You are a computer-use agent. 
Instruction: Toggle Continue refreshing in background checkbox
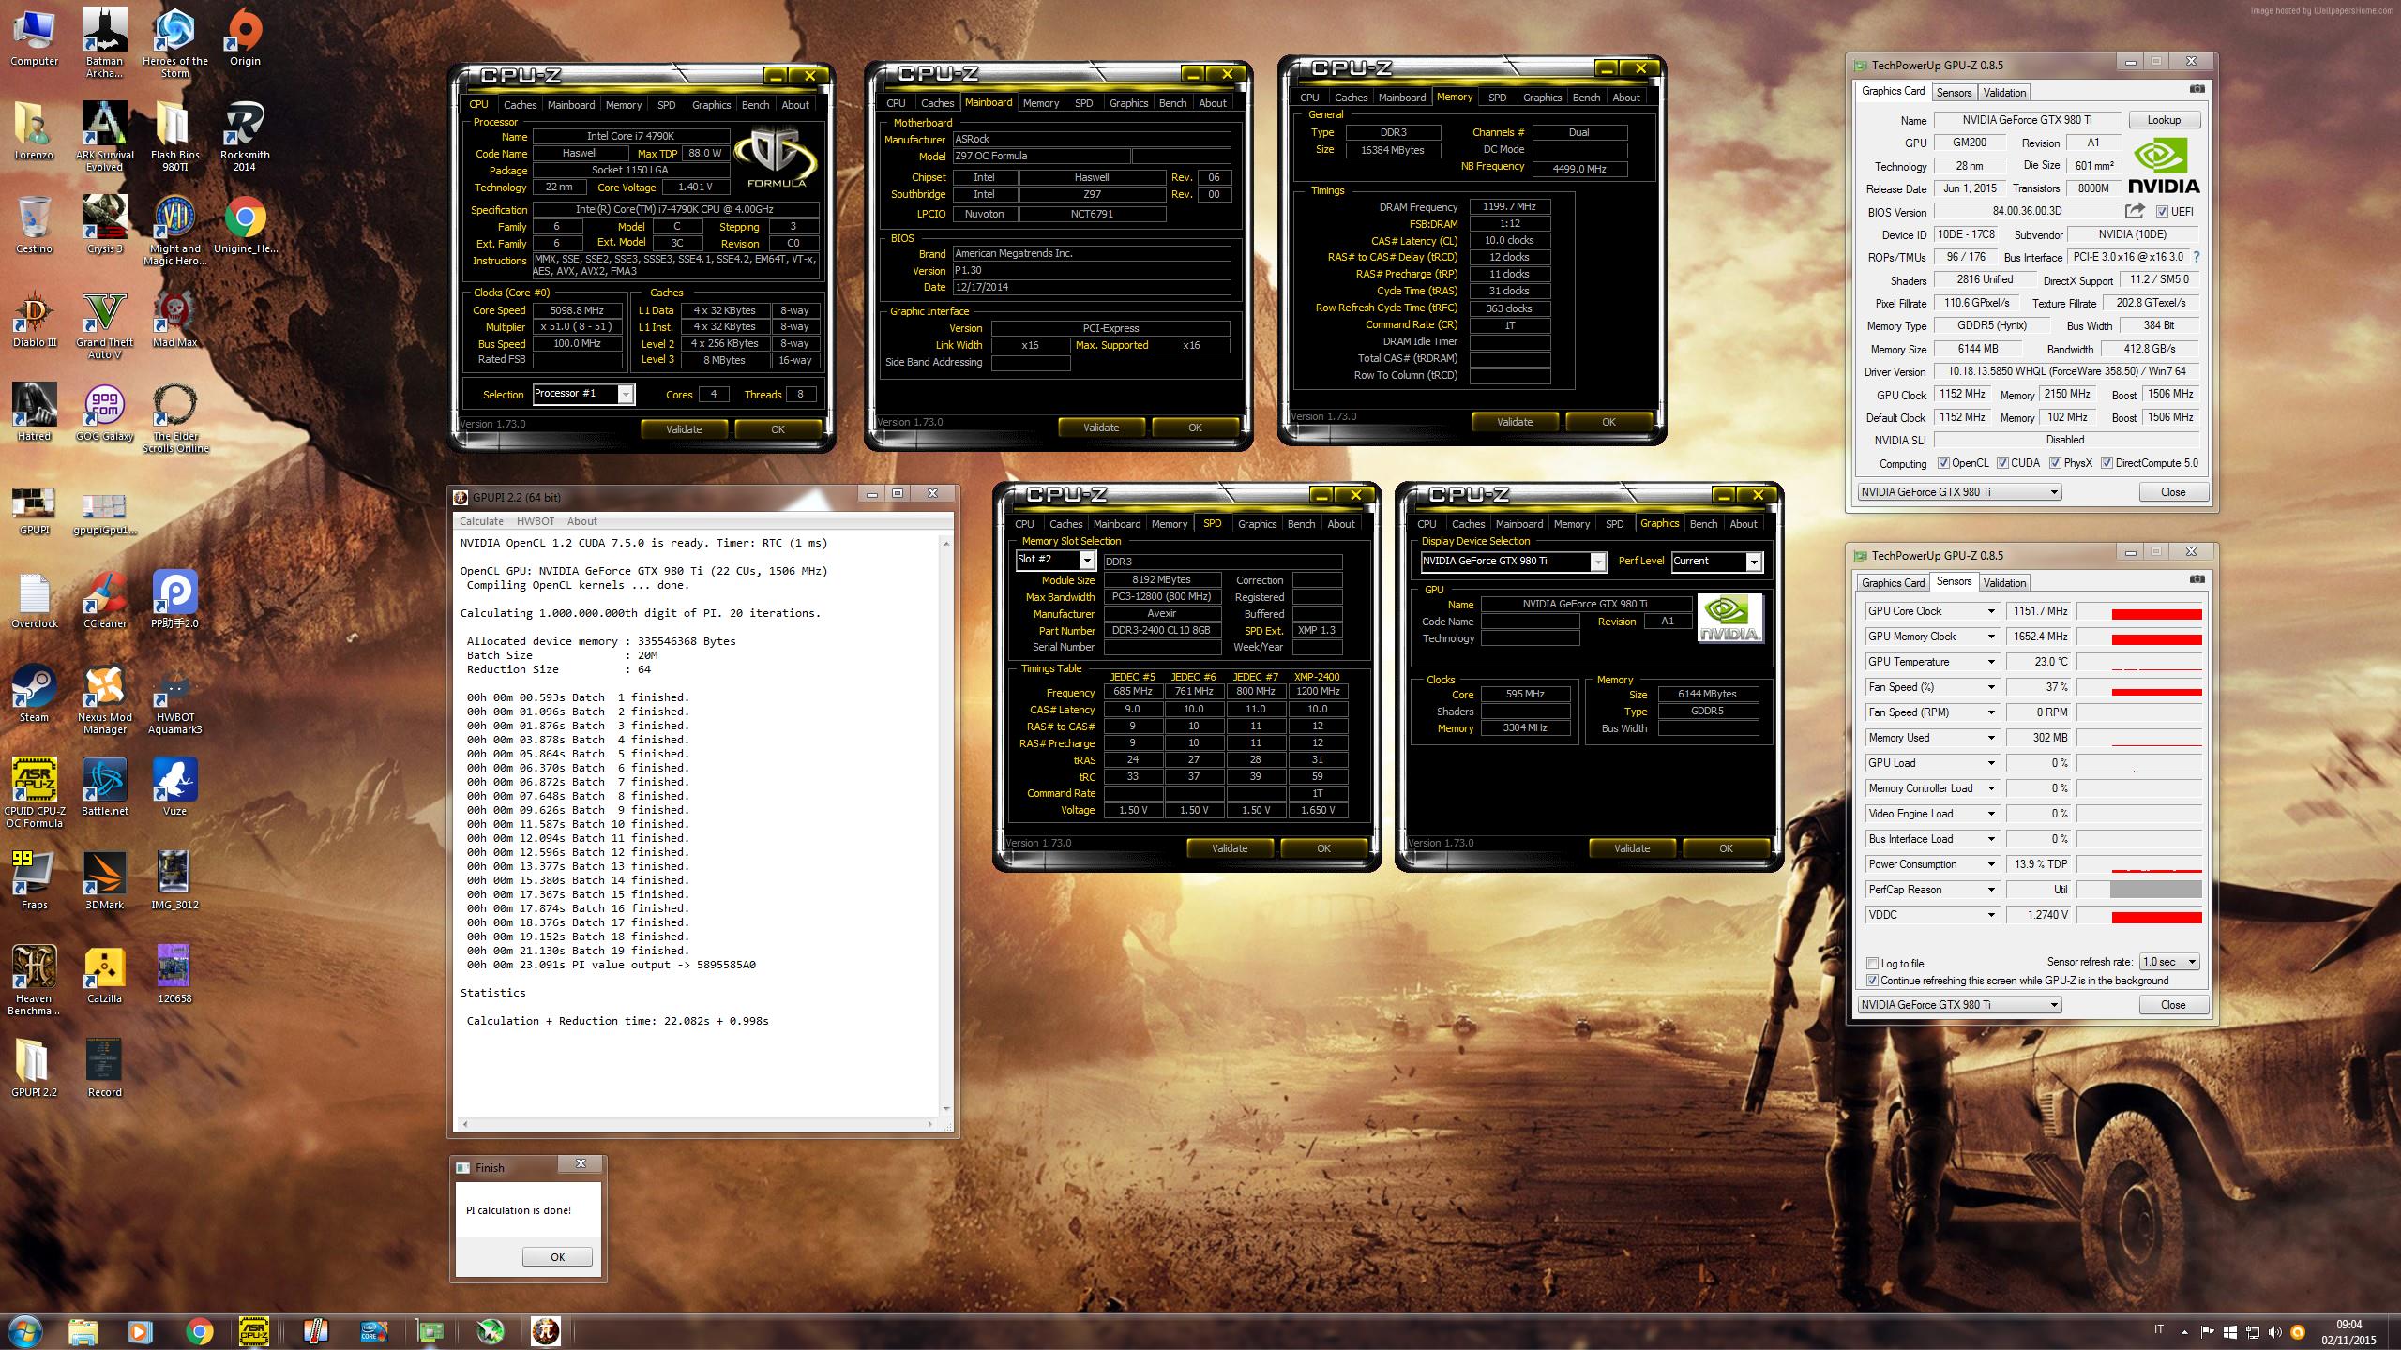click(x=1872, y=981)
